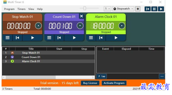Open the Program menu
This screenshot has width=172, height=95.
[x=9, y=9]
